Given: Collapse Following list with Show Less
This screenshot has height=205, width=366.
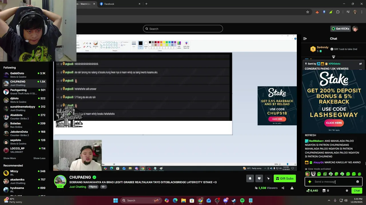Looking at the screenshot, I should tap(39, 158).
